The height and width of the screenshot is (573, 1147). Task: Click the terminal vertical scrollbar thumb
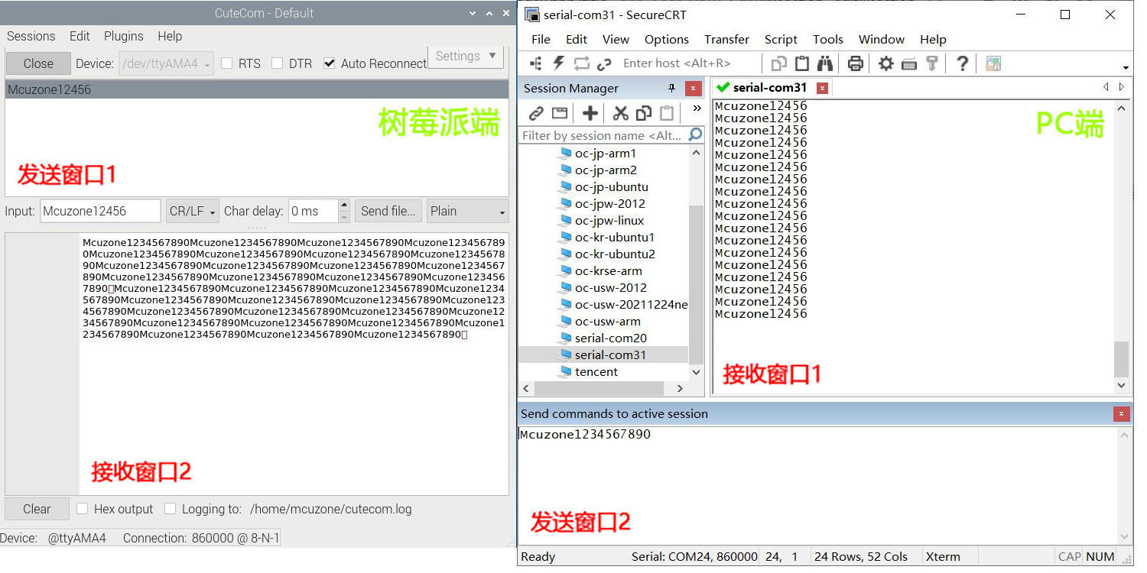click(x=1121, y=359)
